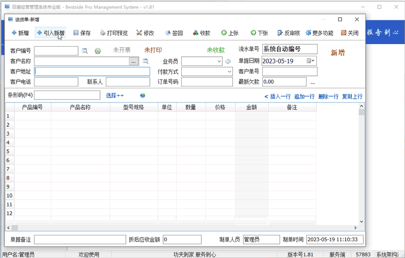
Task: Click the 备注 column header
Action: click(x=292, y=107)
